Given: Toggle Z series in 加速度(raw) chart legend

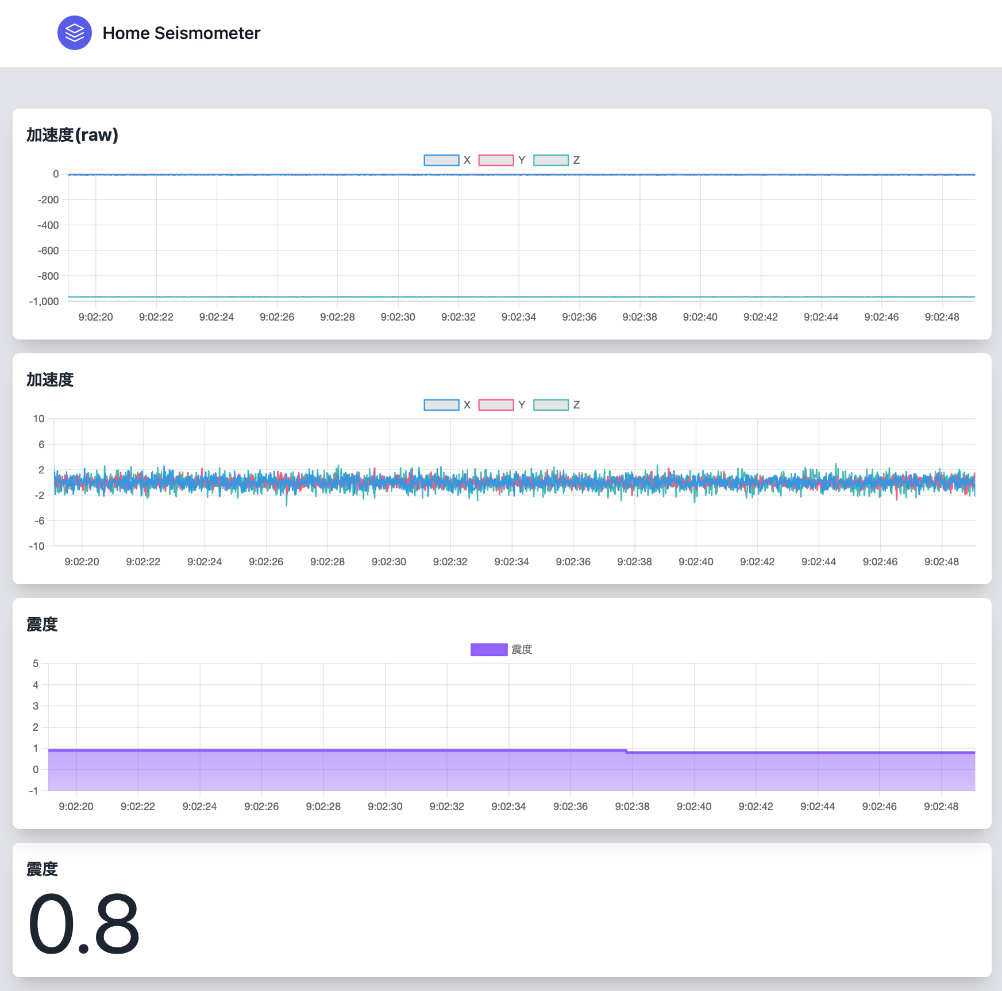Looking at the screenshot, I should [x=557, y=160].
